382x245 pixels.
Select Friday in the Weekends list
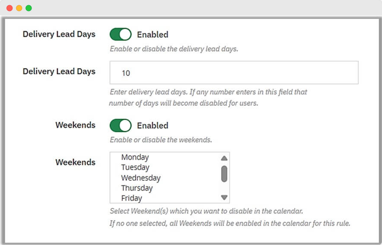132,198
